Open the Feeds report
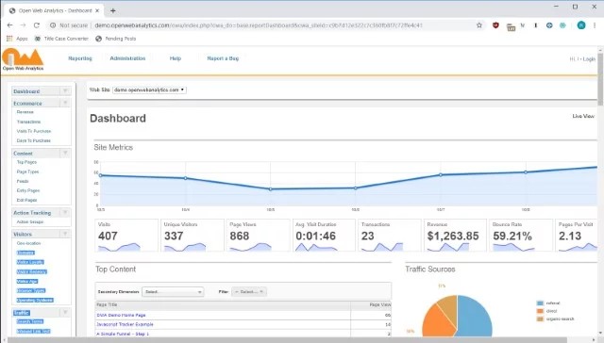604x343 pixels. (x=23, y=181)
